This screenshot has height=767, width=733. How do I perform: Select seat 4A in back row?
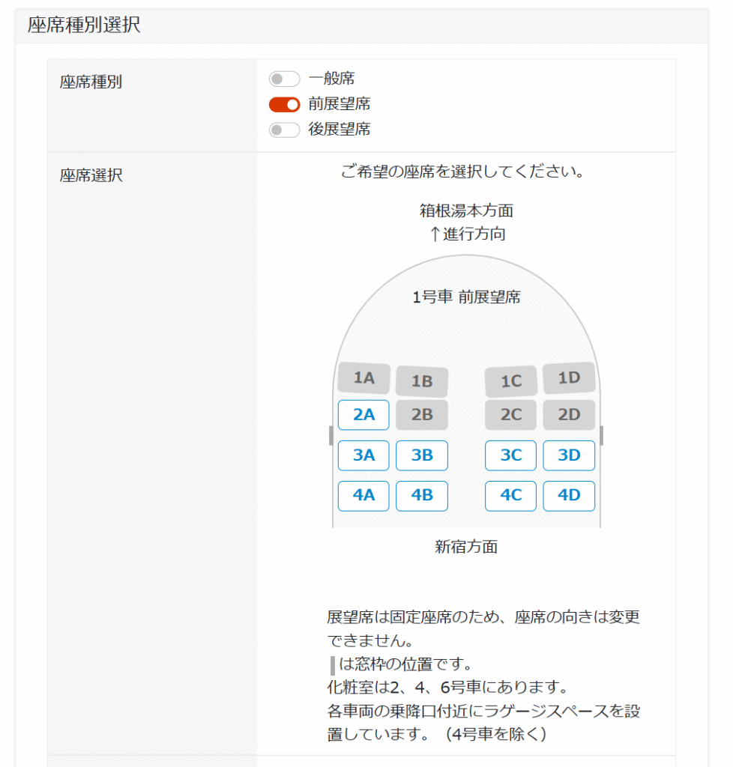(364, 496)
